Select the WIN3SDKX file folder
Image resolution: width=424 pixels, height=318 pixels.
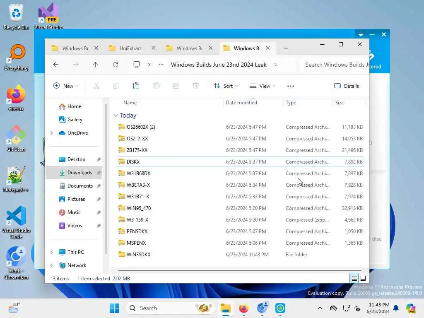point(241,255)
